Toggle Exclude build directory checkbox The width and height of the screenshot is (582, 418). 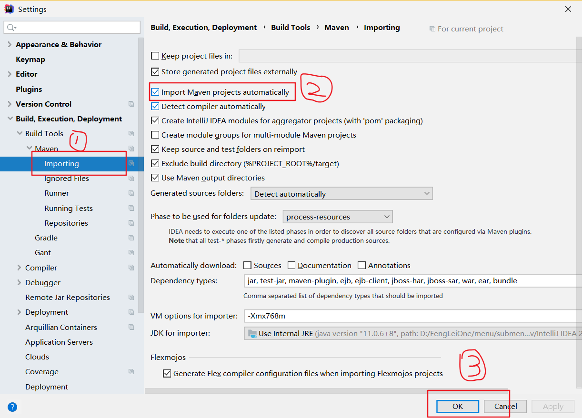pyautogui.click(x=155, y=163)
